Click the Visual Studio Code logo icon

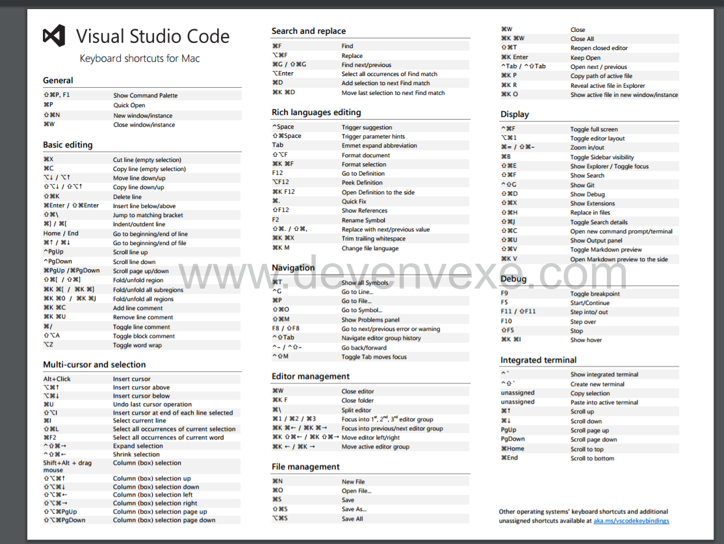coord(54,36)
